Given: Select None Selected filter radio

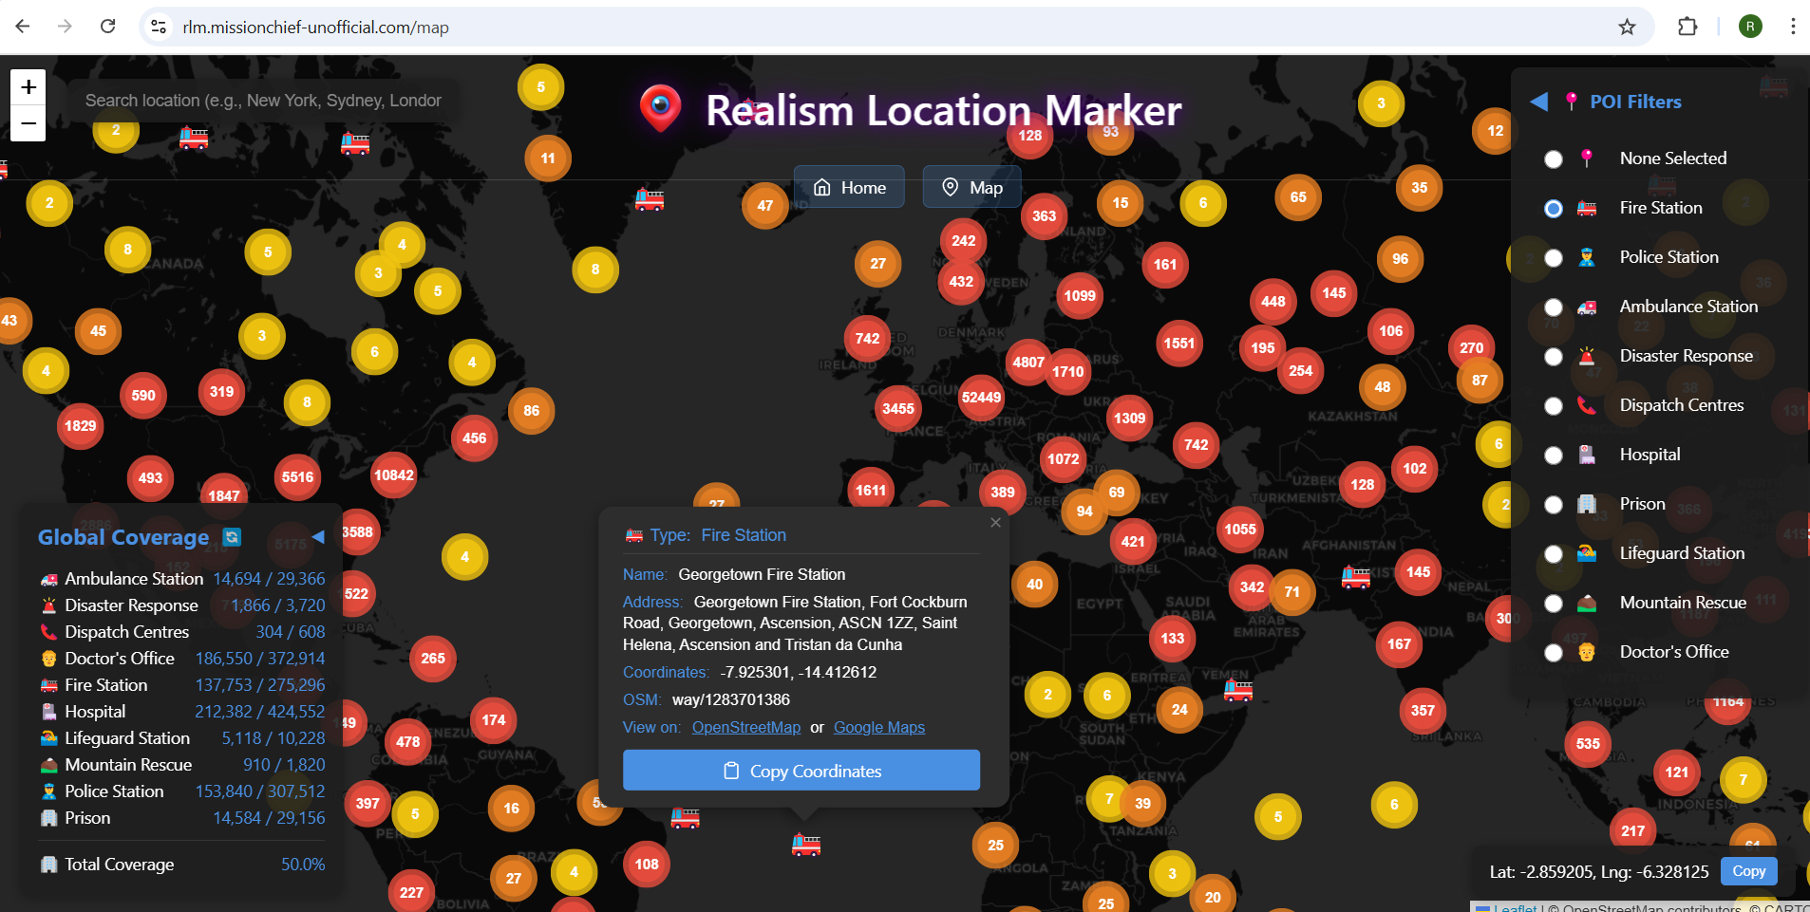Looking at the screenshot, I should click(x=1554, y=159).
